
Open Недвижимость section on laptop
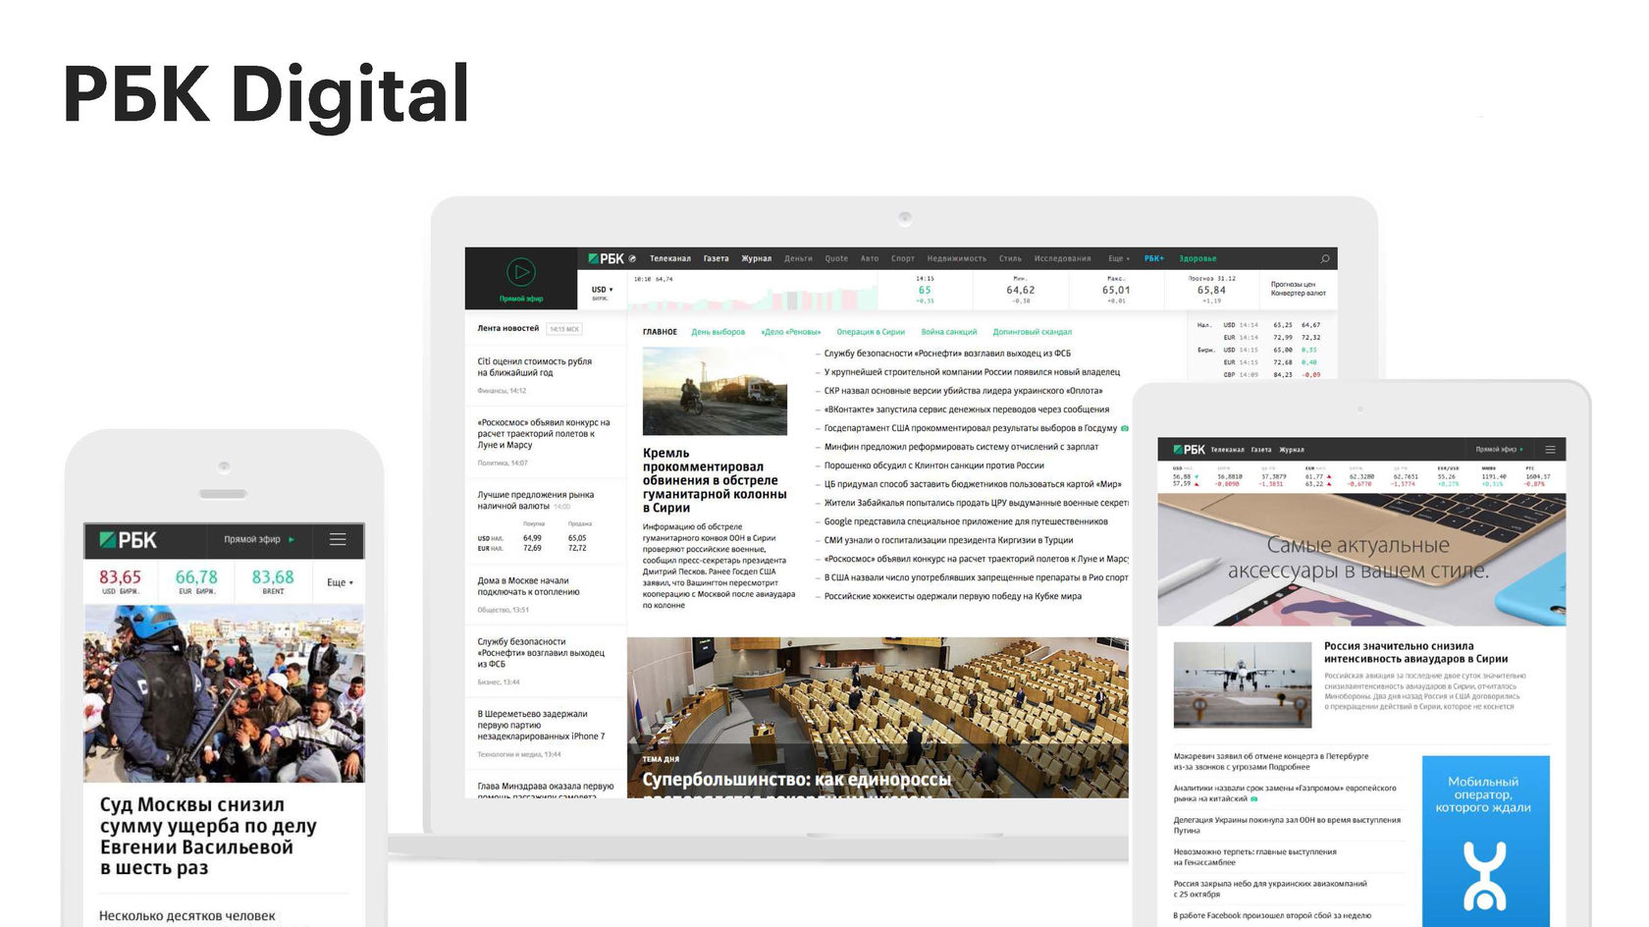click(x=957, y=259)
